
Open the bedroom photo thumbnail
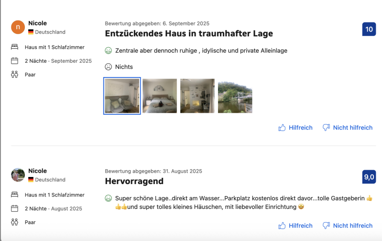click(160, 96)
